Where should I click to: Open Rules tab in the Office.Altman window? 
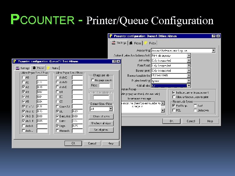(x=150, y=43)
